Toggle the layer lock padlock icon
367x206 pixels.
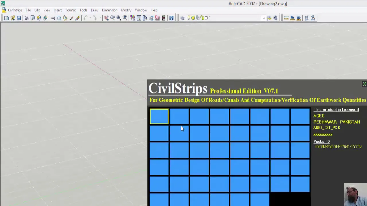click(x=202, y=18)
